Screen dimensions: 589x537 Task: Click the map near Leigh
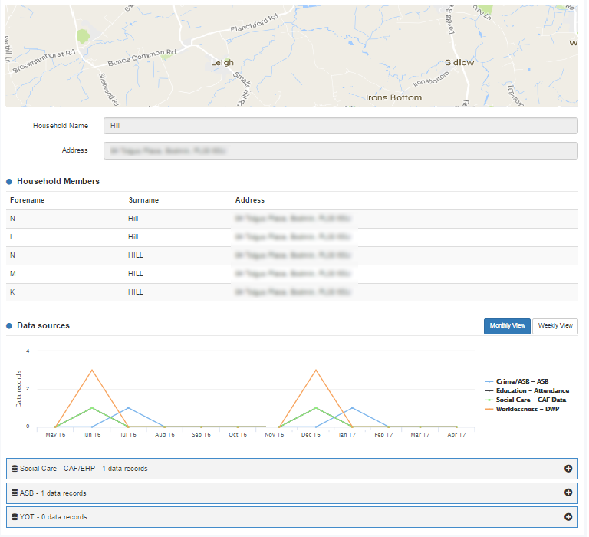(x=222, y=63)
